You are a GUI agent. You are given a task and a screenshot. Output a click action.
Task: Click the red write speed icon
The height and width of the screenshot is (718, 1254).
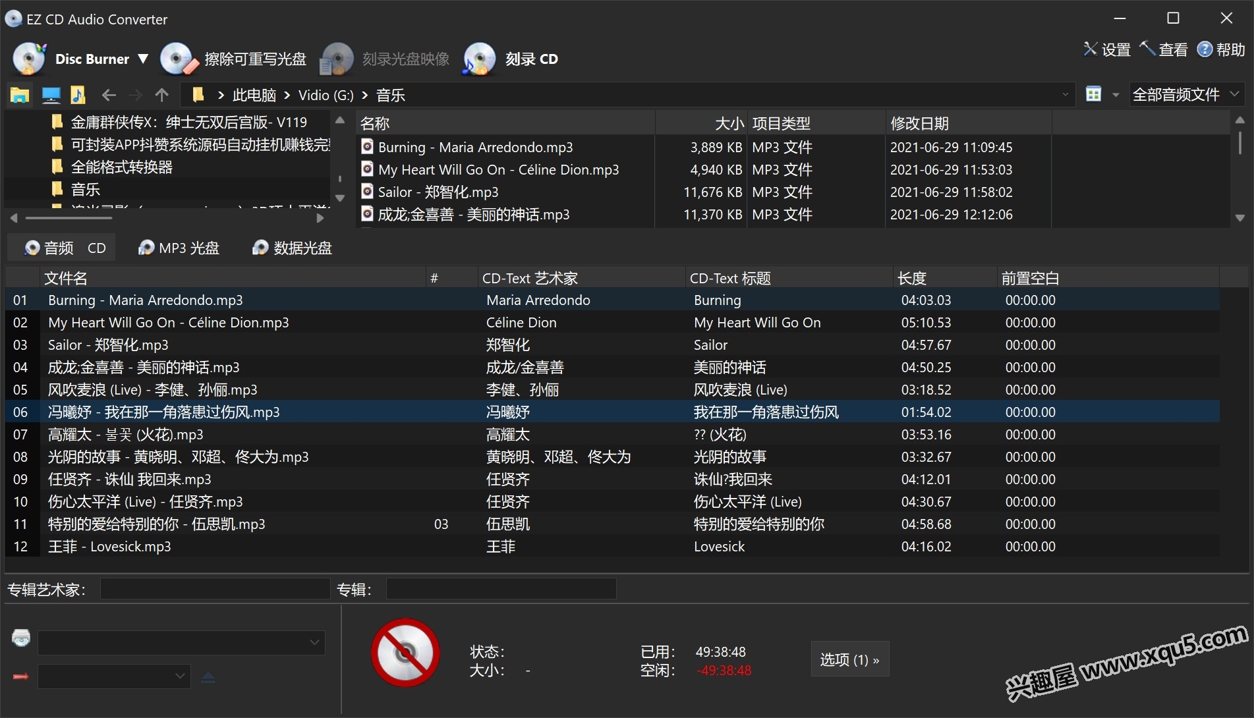(x=20, y=677)
